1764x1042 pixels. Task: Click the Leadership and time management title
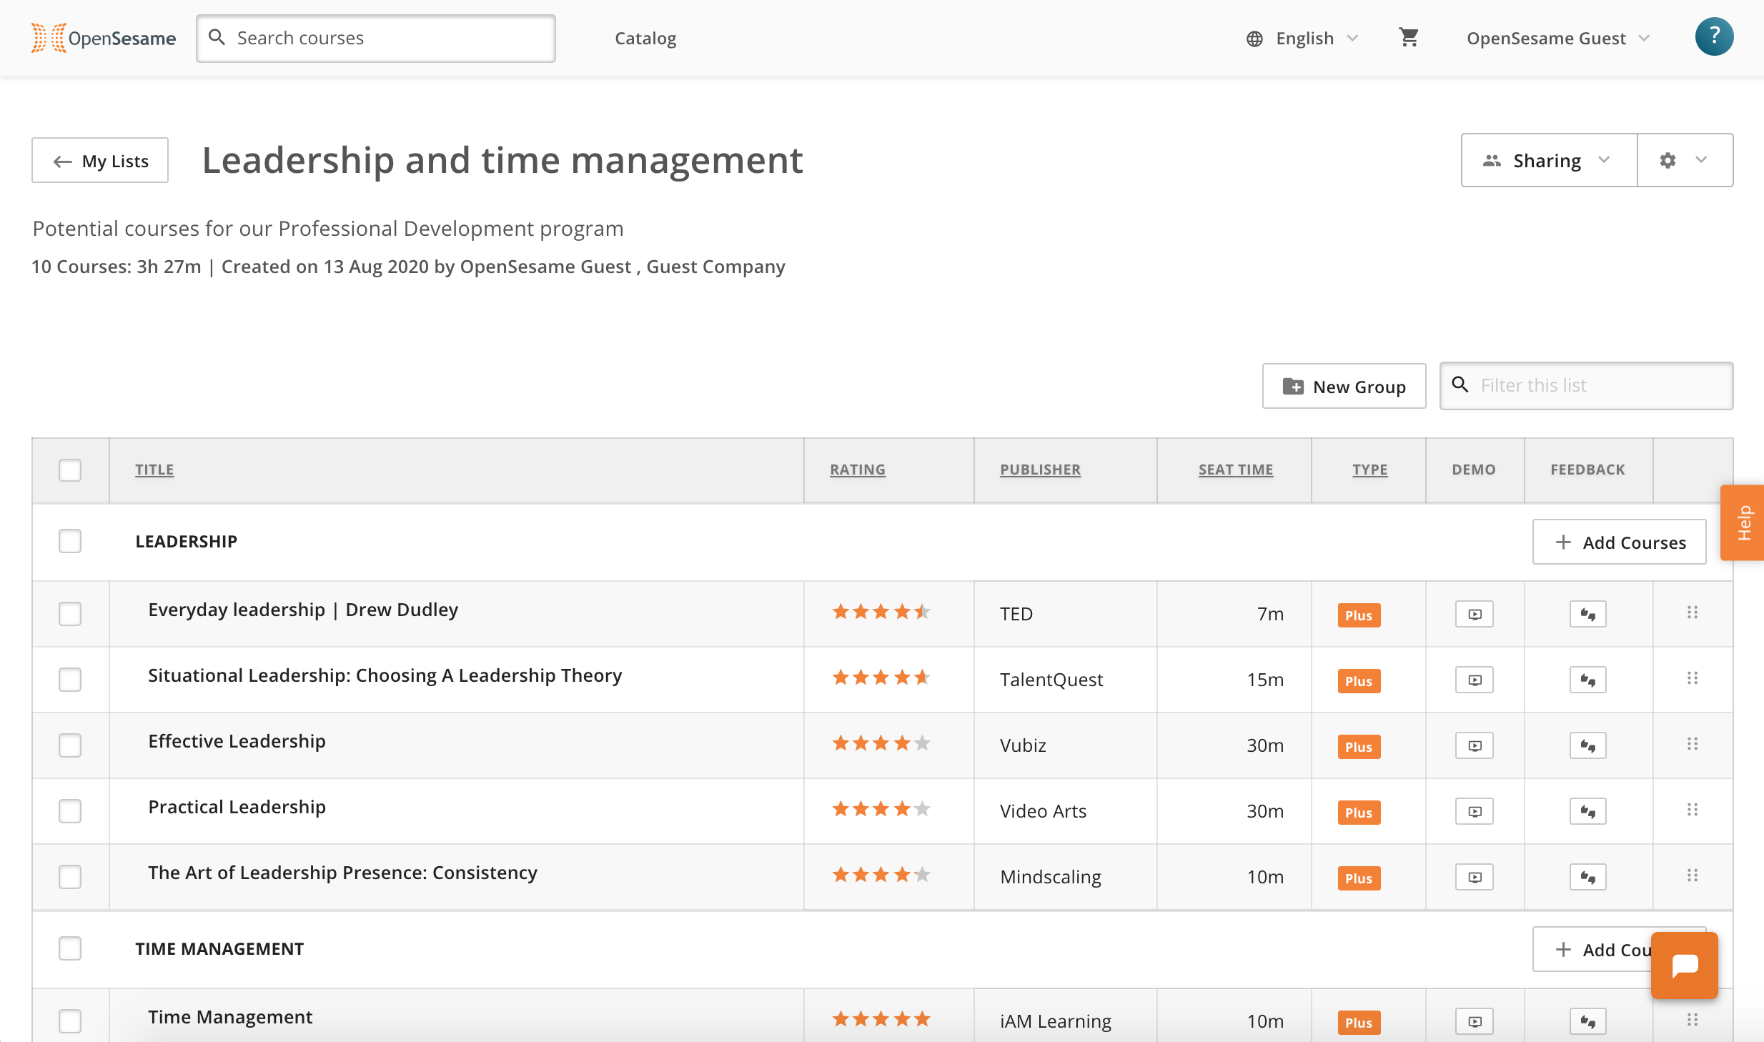coord(502,160)
